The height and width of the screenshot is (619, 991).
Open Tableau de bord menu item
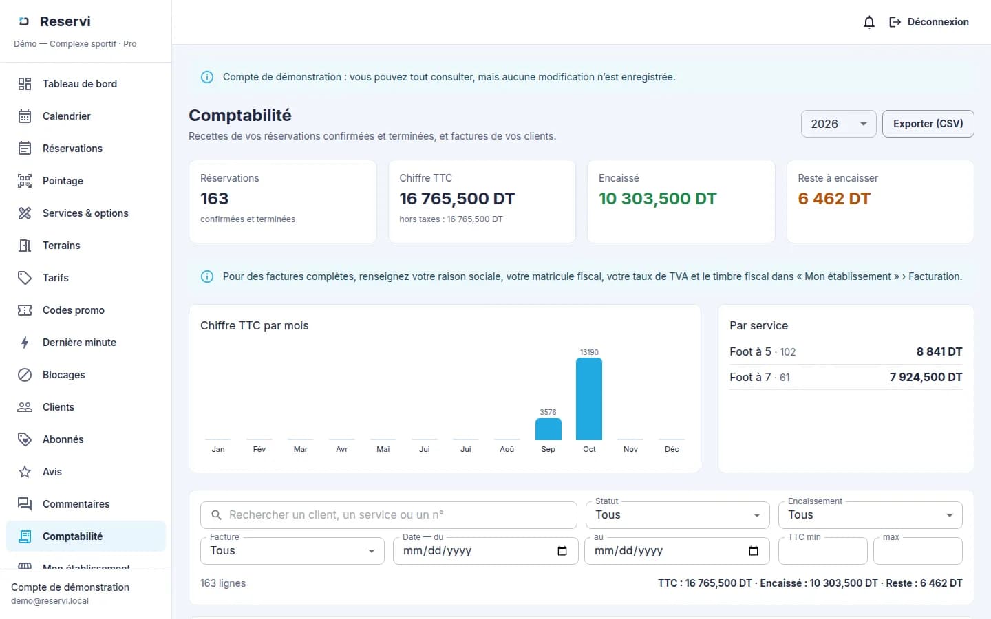[85, 84]
